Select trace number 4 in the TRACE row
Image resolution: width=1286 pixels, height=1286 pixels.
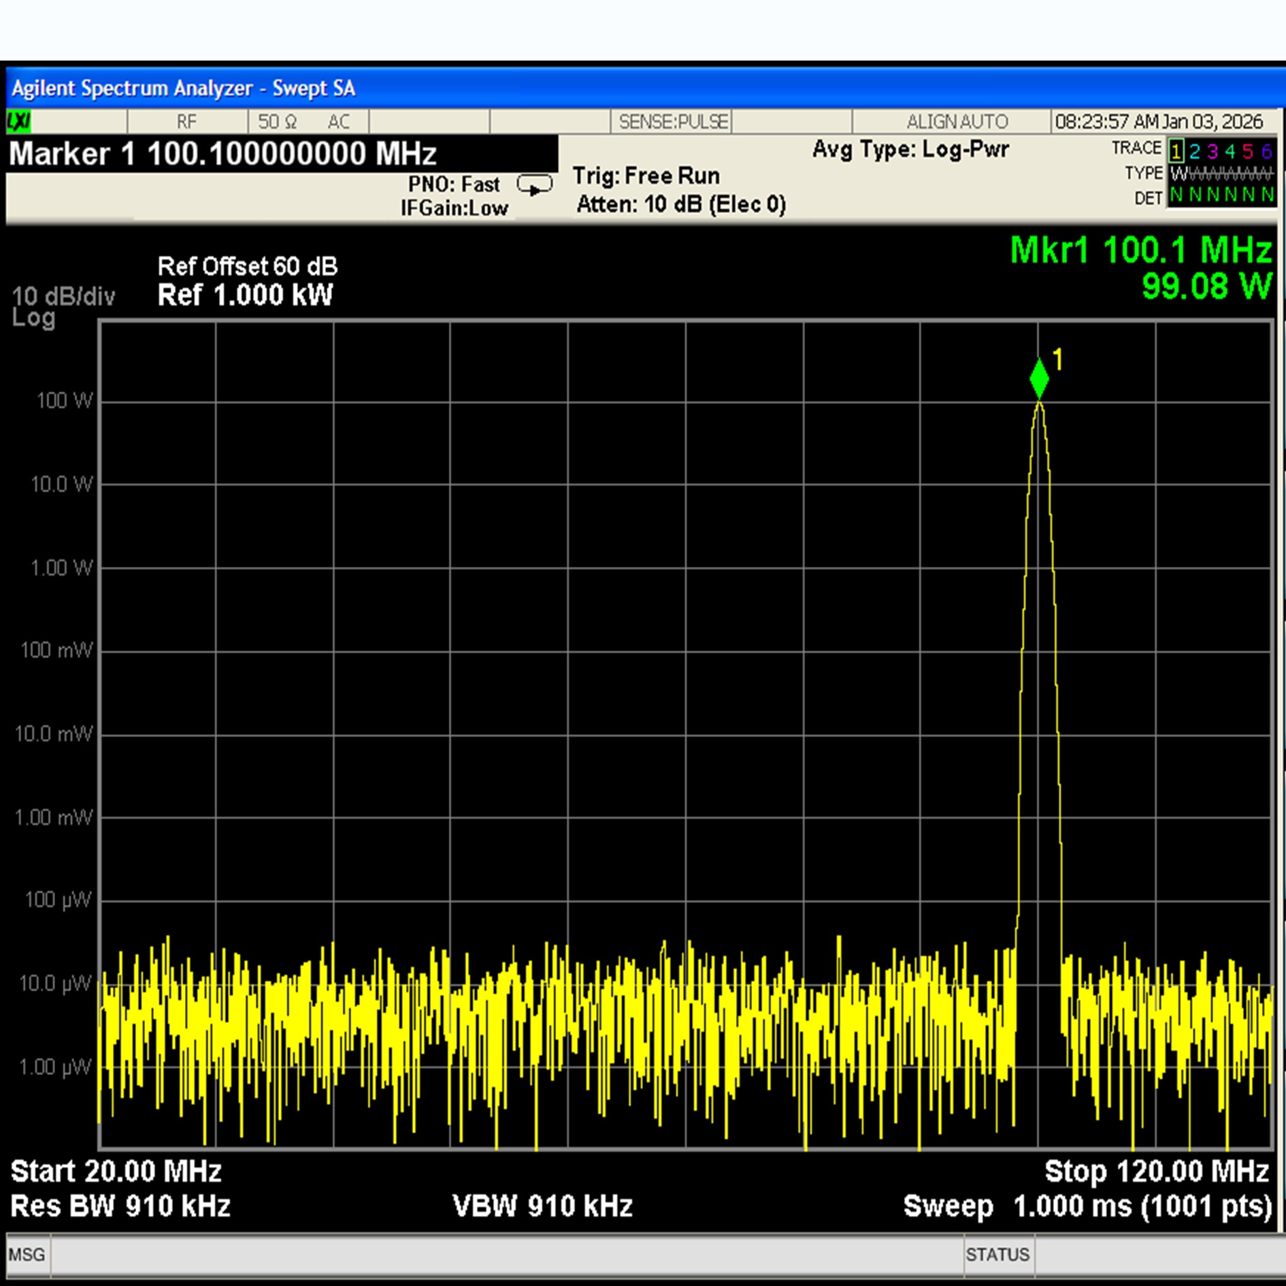[x=1230, y=150]
